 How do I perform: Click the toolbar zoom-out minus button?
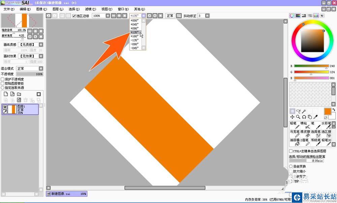pos(114,16)
